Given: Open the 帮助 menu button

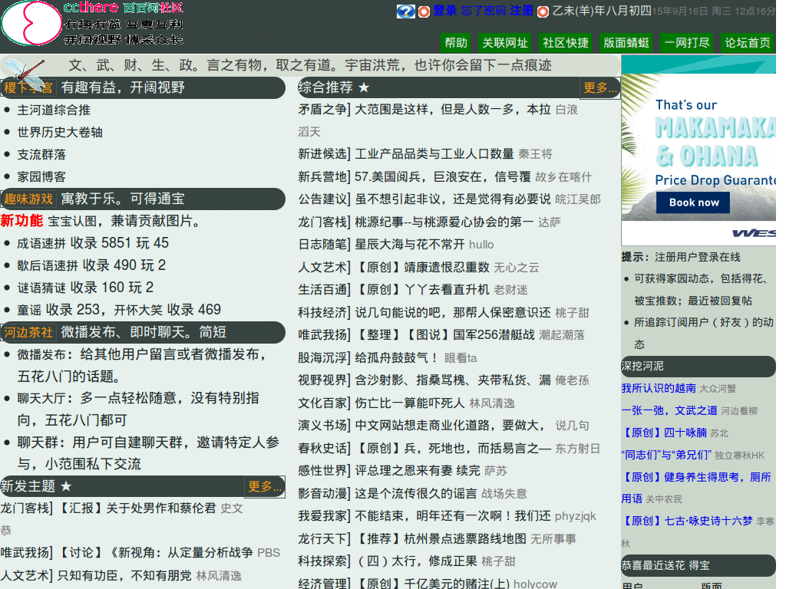Looking at the screenshot, I should coord(456,42).
